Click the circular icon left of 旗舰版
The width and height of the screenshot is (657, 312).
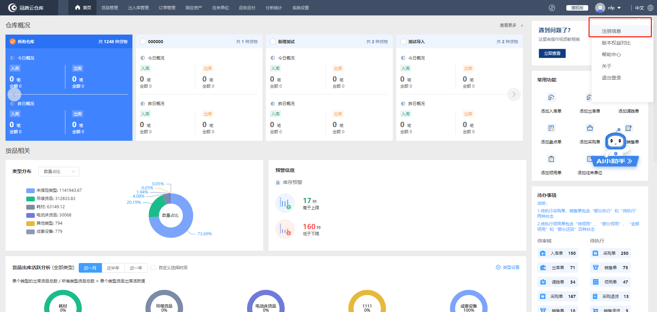(x=552, y=8)
